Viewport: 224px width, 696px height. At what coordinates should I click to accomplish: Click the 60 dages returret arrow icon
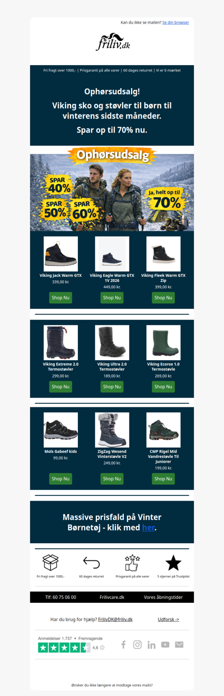pyautogui.click(x=91, y=562)
